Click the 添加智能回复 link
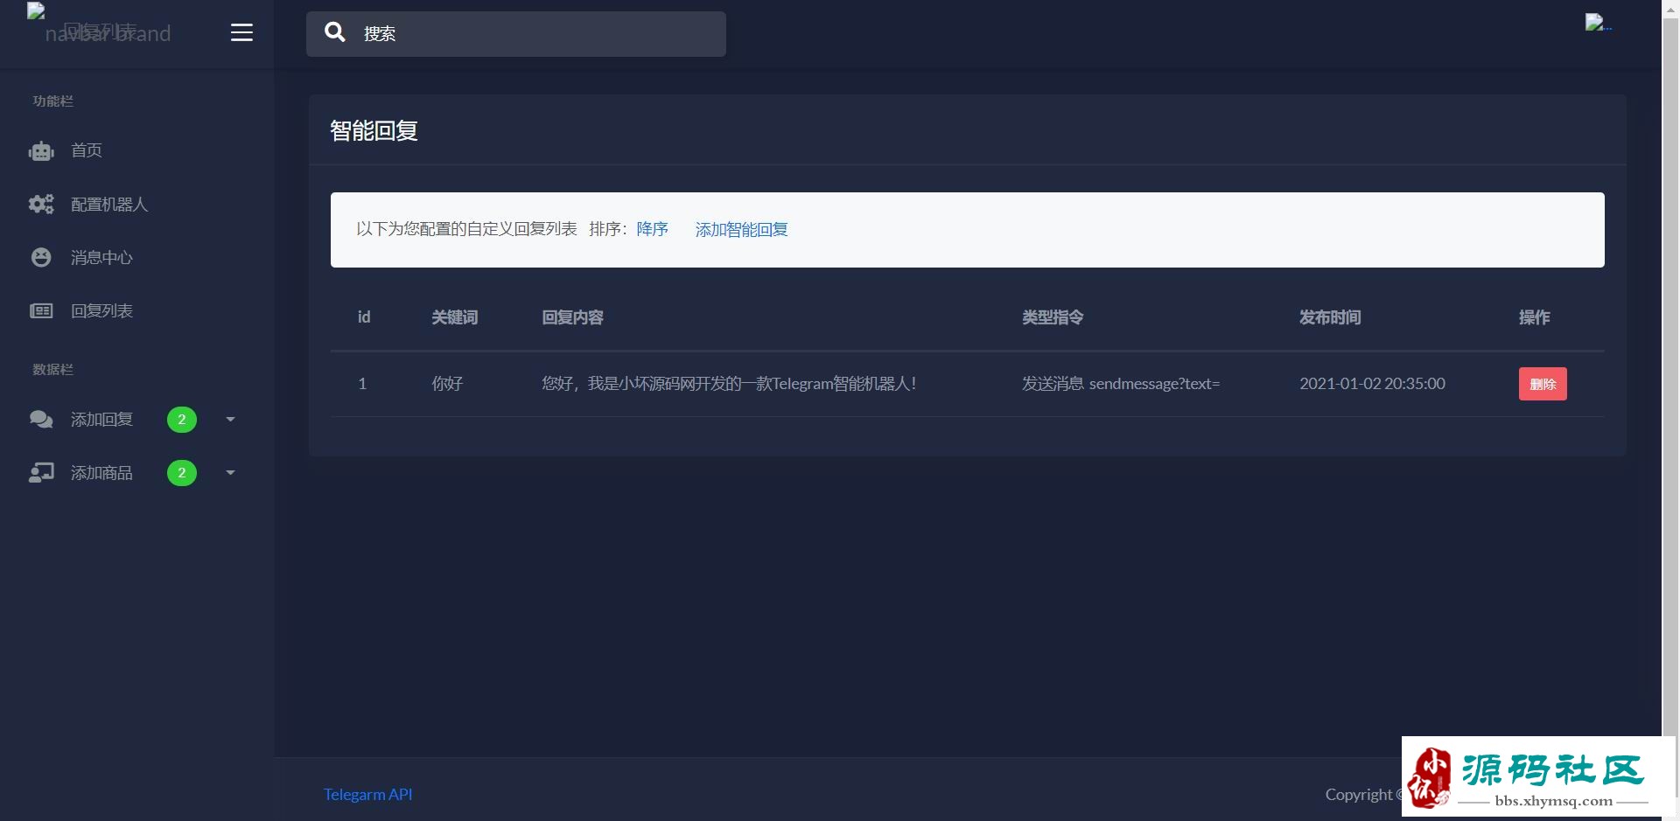This screenshot has width=1680, height=821. (741, 229)
